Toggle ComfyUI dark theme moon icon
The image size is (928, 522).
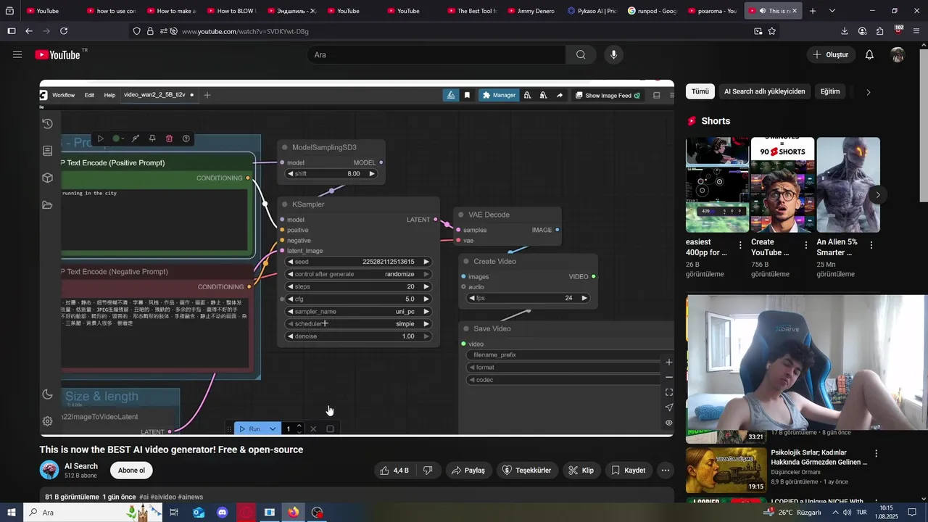click(47, 394)
